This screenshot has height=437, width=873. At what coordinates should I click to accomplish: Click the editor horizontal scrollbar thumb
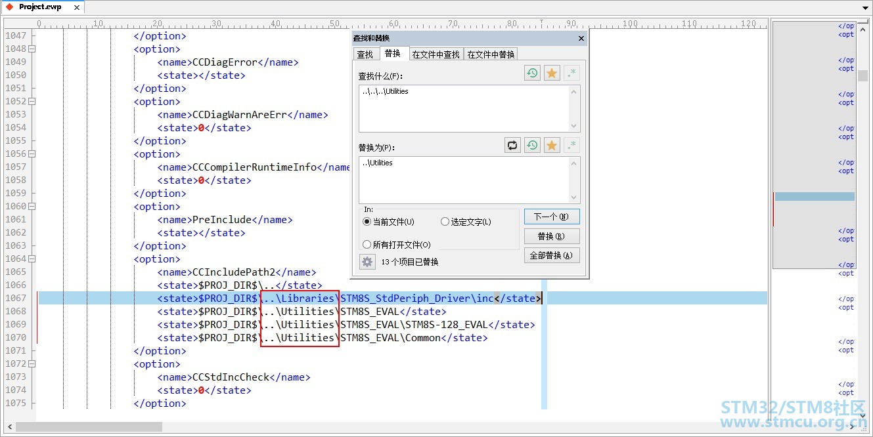click(89, 427)
